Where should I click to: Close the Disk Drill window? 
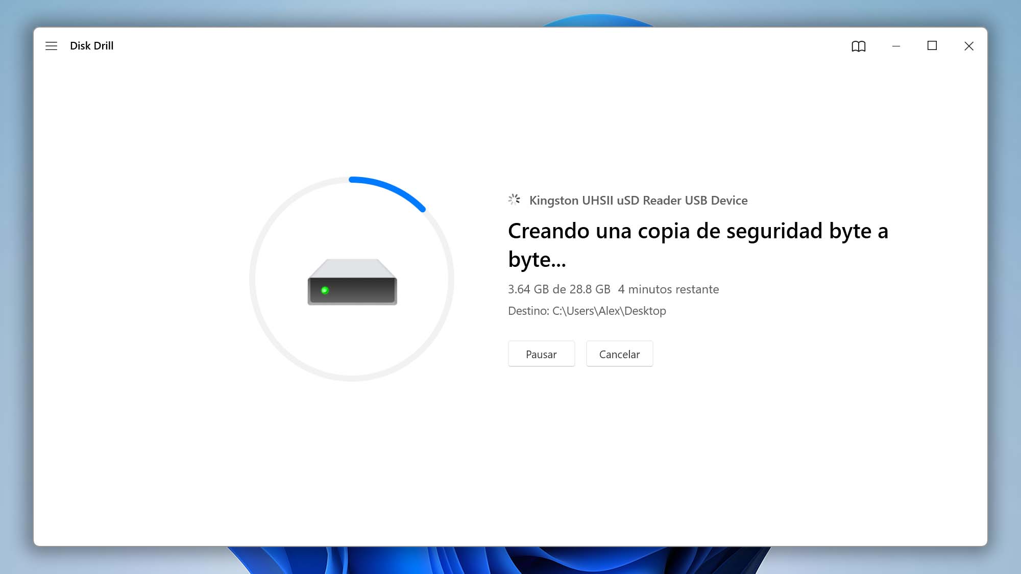(969, 46)
